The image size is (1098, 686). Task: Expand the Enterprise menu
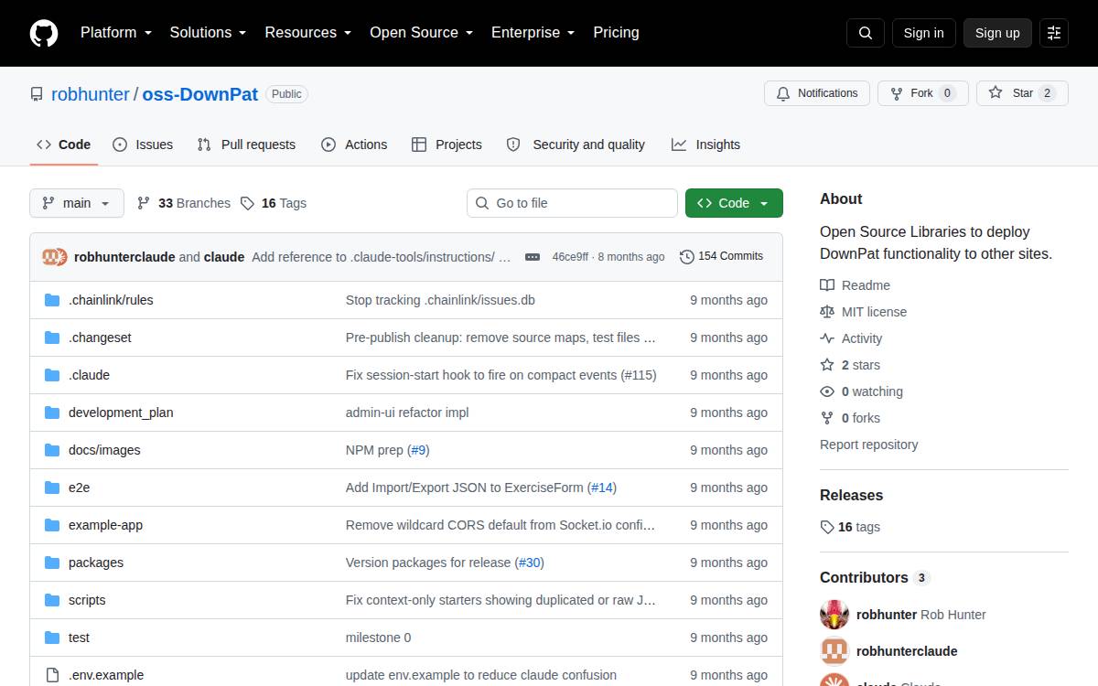pos(533,32)
